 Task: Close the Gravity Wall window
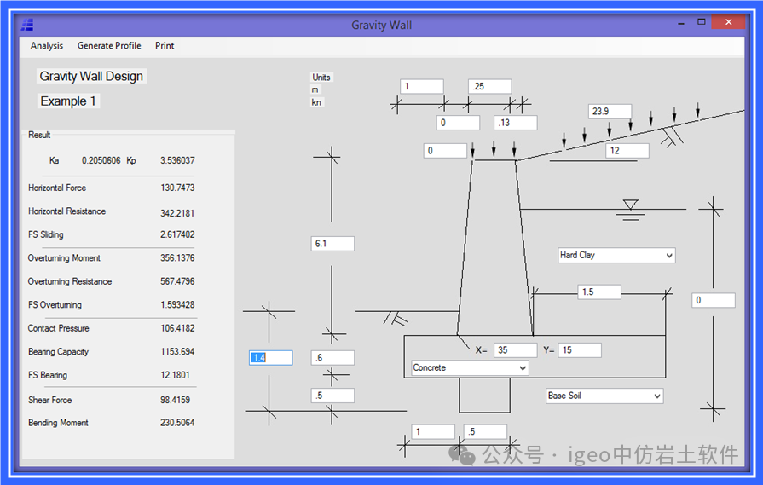pos(727,23)
